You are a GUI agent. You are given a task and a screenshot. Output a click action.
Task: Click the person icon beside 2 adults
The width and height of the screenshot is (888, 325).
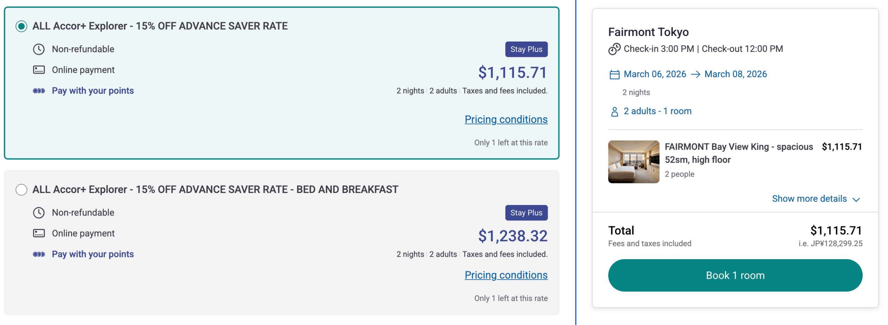pyautogui.click(x=614, y=112)
